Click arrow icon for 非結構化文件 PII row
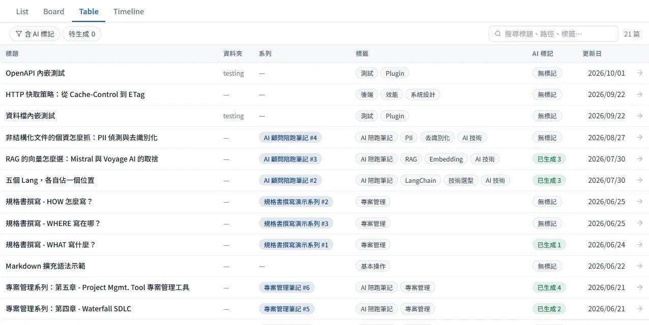 [x=639, y=138]
